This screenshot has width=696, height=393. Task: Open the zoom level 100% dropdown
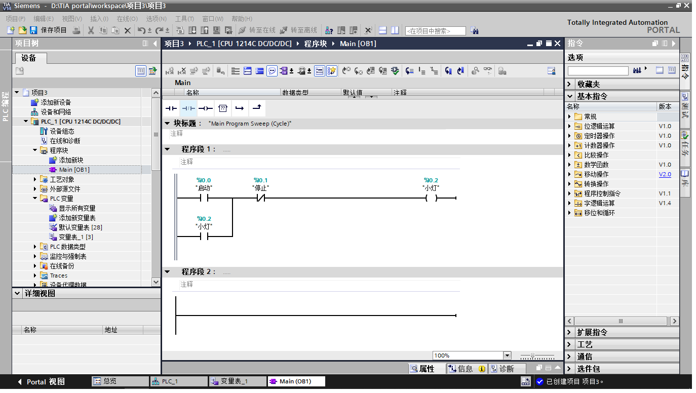pyautogui.click(x=507, y=356)
